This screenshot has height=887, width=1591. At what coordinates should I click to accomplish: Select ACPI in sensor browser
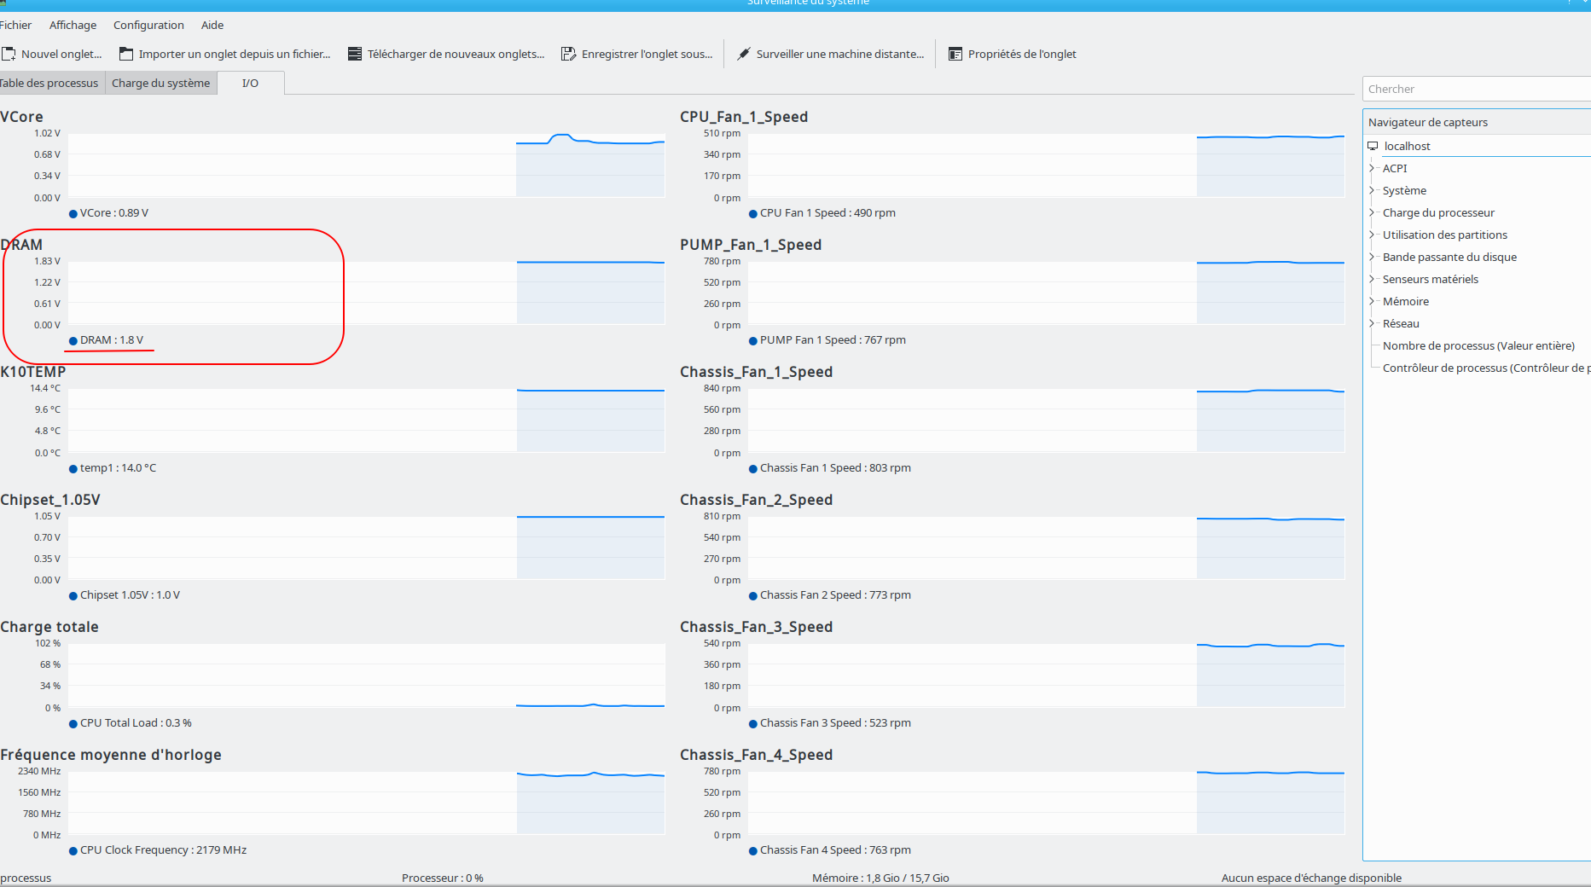pyautogui.click(x=1395, y=168)
